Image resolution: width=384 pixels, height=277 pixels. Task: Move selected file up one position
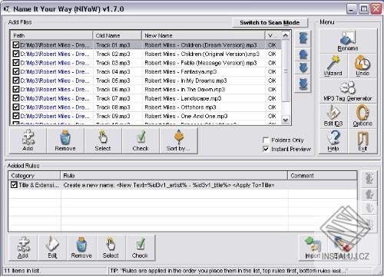pos(303,54)
